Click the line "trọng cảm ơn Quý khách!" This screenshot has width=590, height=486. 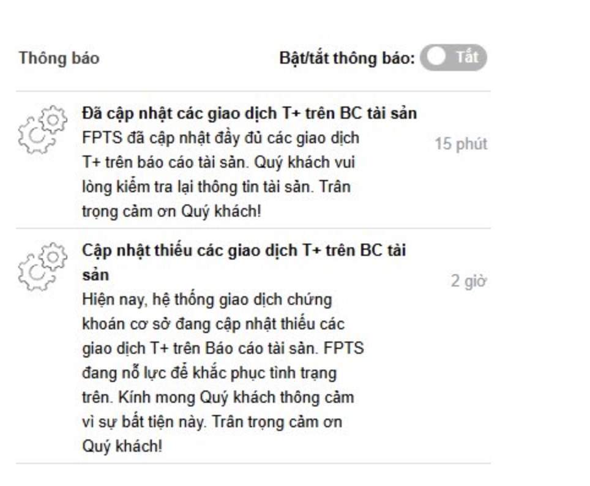tap(171, 211)
